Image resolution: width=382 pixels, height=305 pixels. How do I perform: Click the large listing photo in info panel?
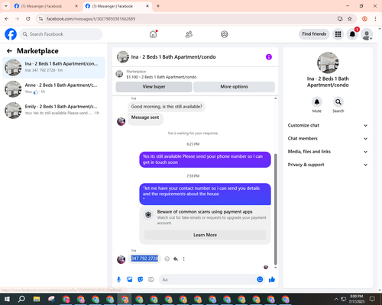pyautogui.click(x=328, y=63)
